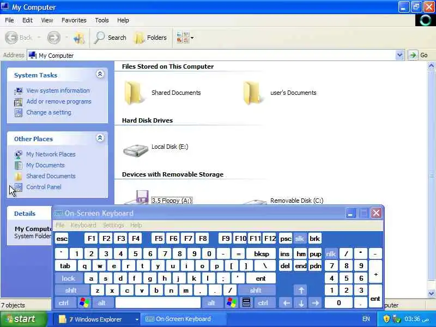Click the left Windows logo key

coord(84,303)
